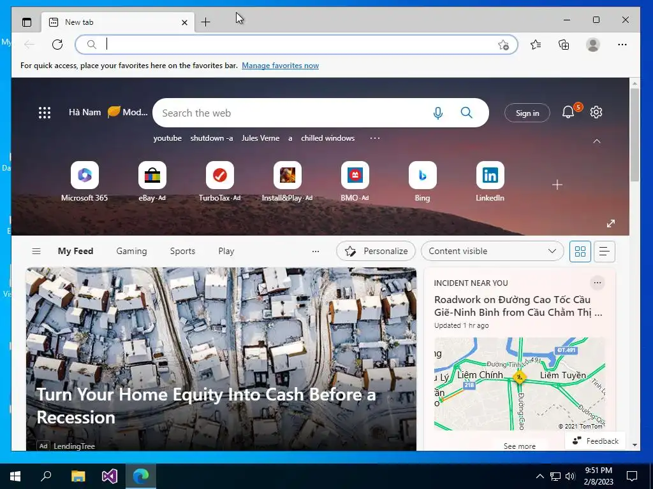Select the Jules Verne search suggestion
This screenshot has height=489, width=653.
(x=260, y=138)
